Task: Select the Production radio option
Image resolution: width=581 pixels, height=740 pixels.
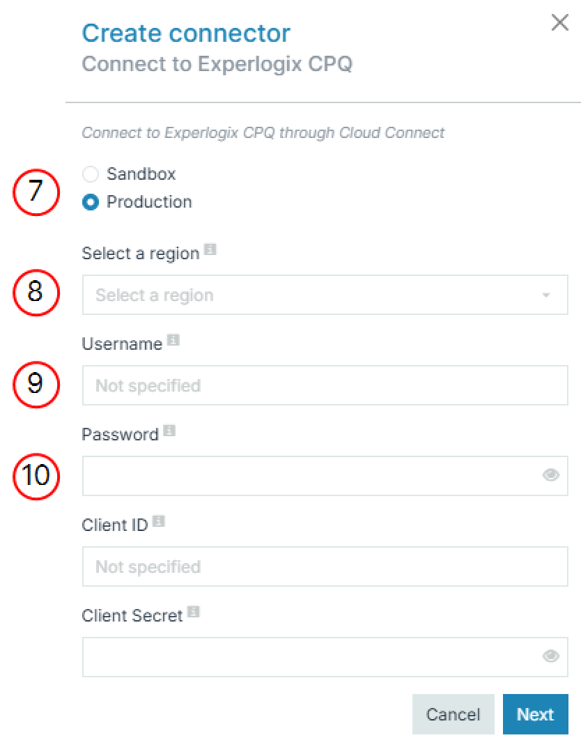Action: 91,202
